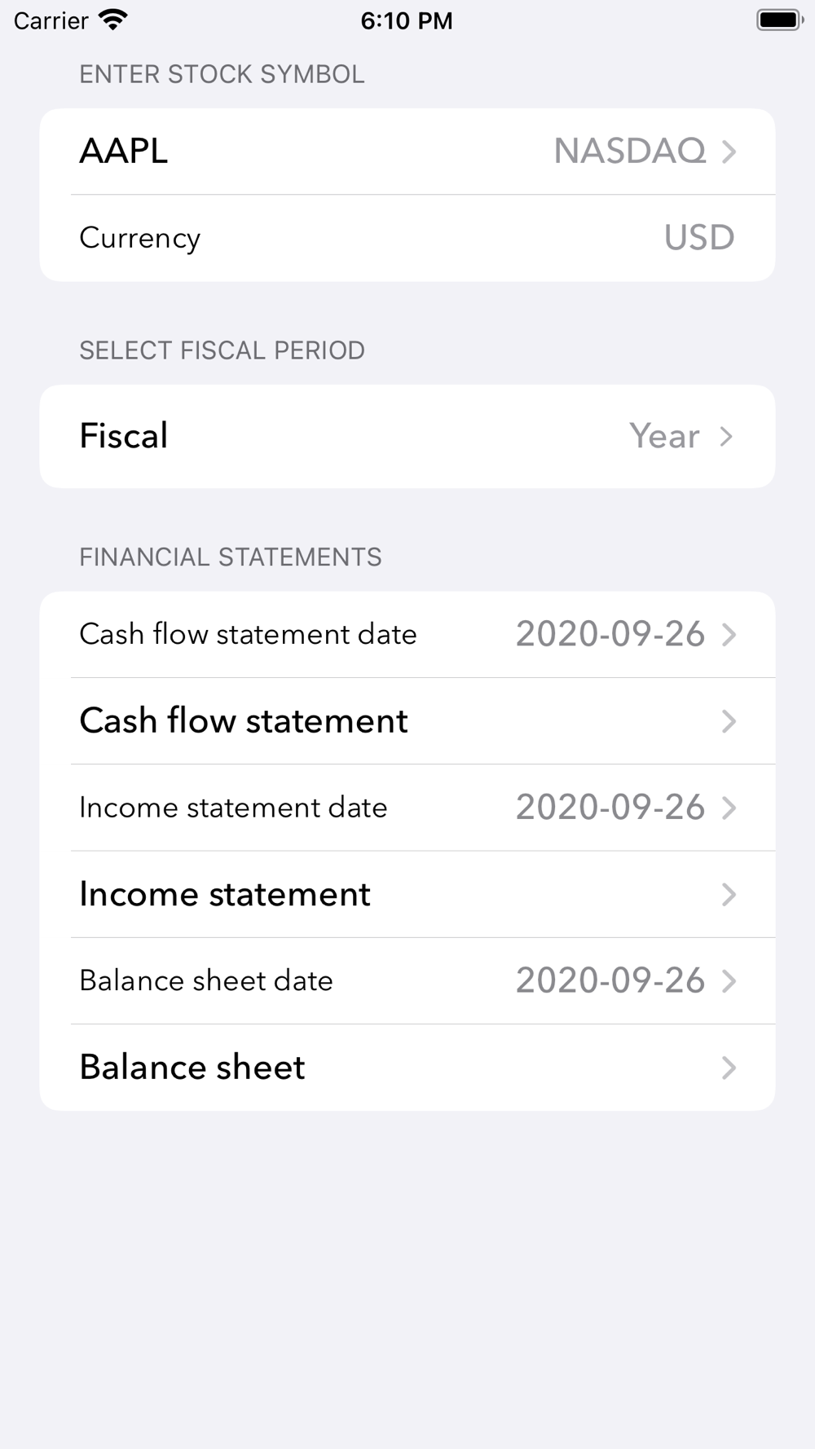This screenshot has width=815, height=1449.
Task: Tap the Currency USD row
Action: click(407, 238)
